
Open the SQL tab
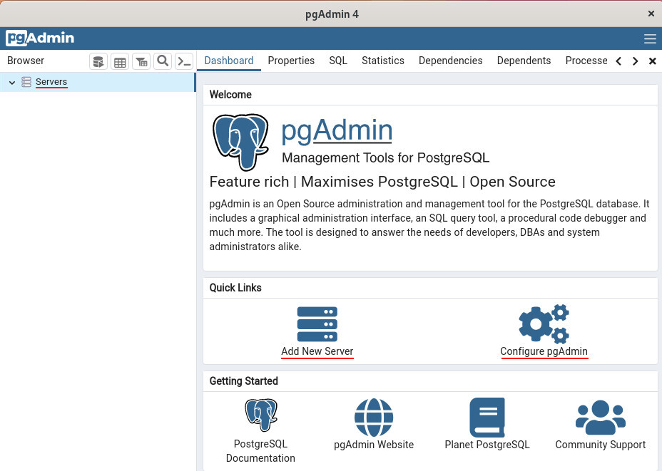tap(338, 61)
